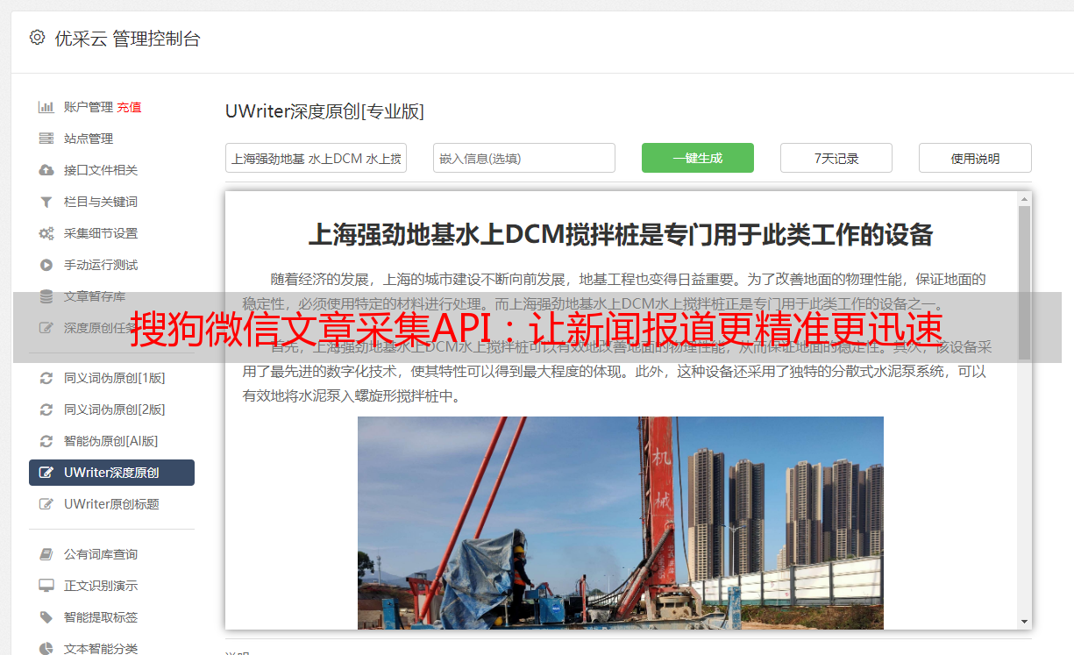Click the article scrollbar up arrow
Viewport: 1074px width, 655px height.
(x=1024, y=199)
